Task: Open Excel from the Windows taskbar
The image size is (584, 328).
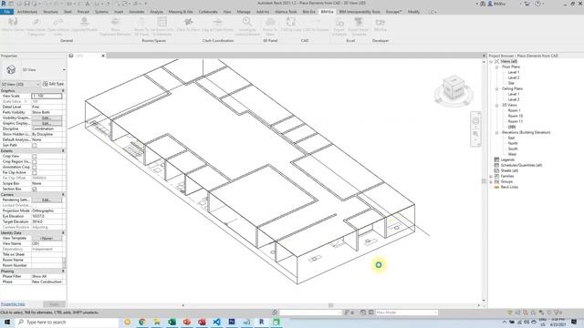Action: [172, 322]
